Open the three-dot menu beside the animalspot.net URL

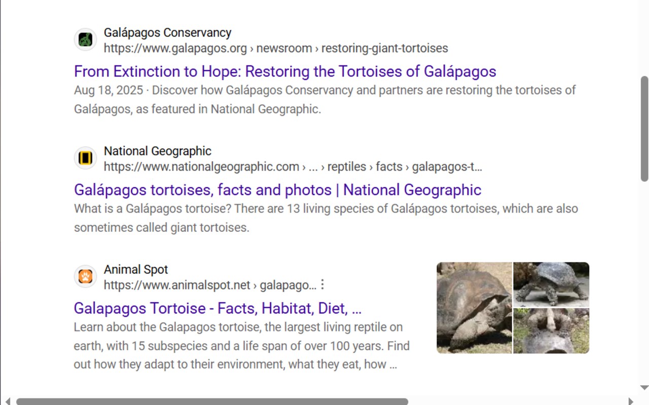pos(322,285)
